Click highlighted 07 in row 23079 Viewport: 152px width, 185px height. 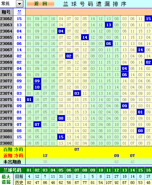(x=37, y=124)
